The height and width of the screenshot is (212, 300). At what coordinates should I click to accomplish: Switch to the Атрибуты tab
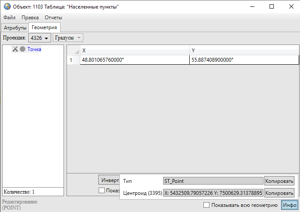click(x=15, y=28)
